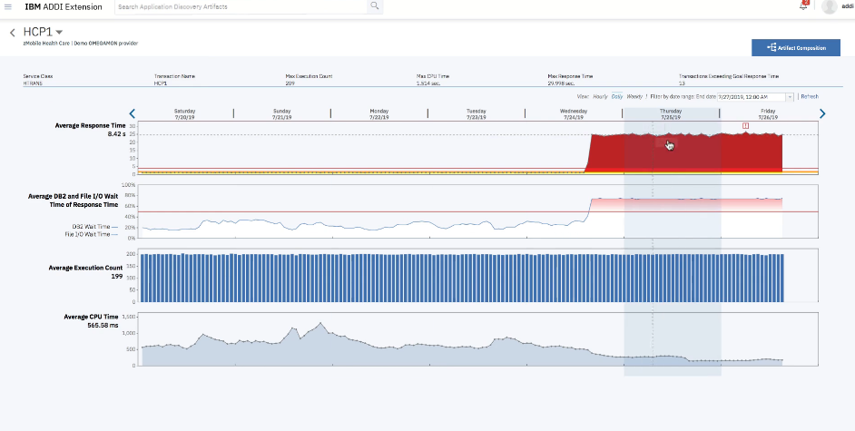This screenshot has height=431, width=855.
Task: Select Monday 7/22/19 on the timeline
Action: tap(378, 113)
